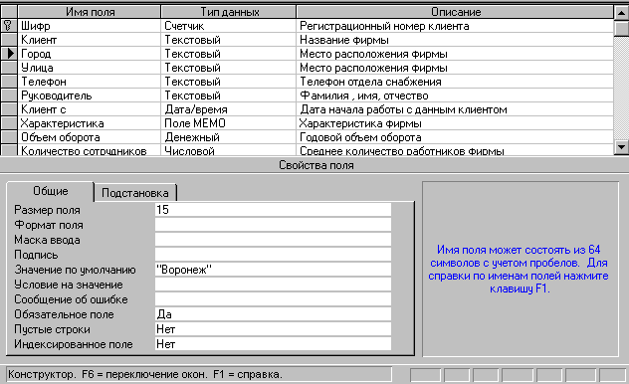
Task: Open data type of Улица row
Action: (x=229, y=68)
